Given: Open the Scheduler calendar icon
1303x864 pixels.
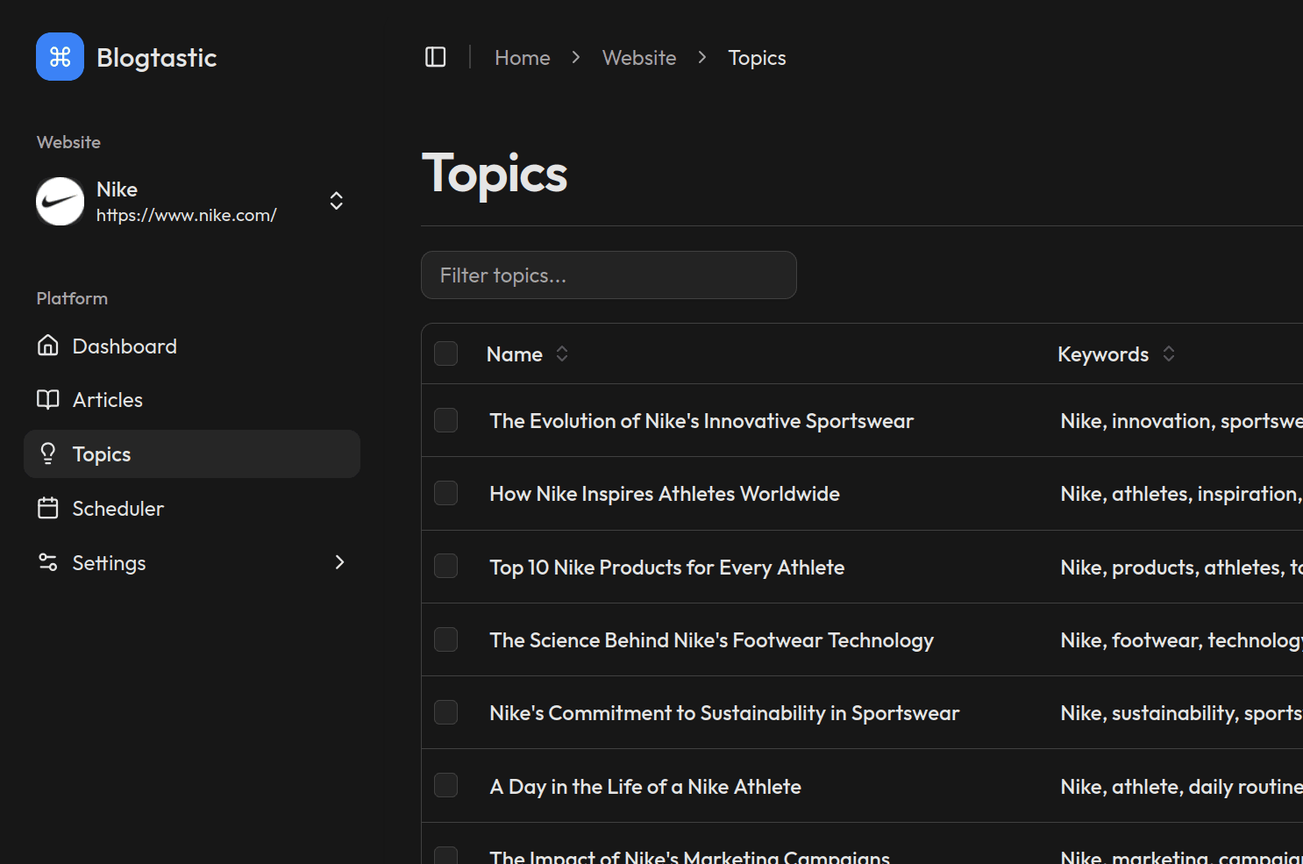Looking at the screenshot, I should (x=48, y=508).
